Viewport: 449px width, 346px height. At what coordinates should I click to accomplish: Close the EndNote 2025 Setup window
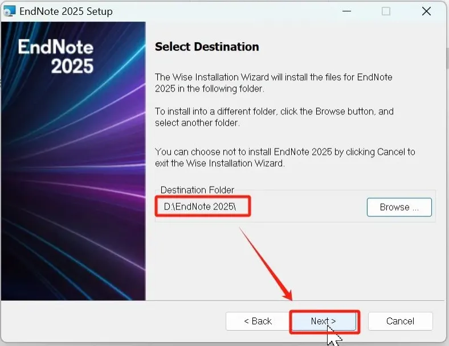pyautogui.click(x=426, y=11)
